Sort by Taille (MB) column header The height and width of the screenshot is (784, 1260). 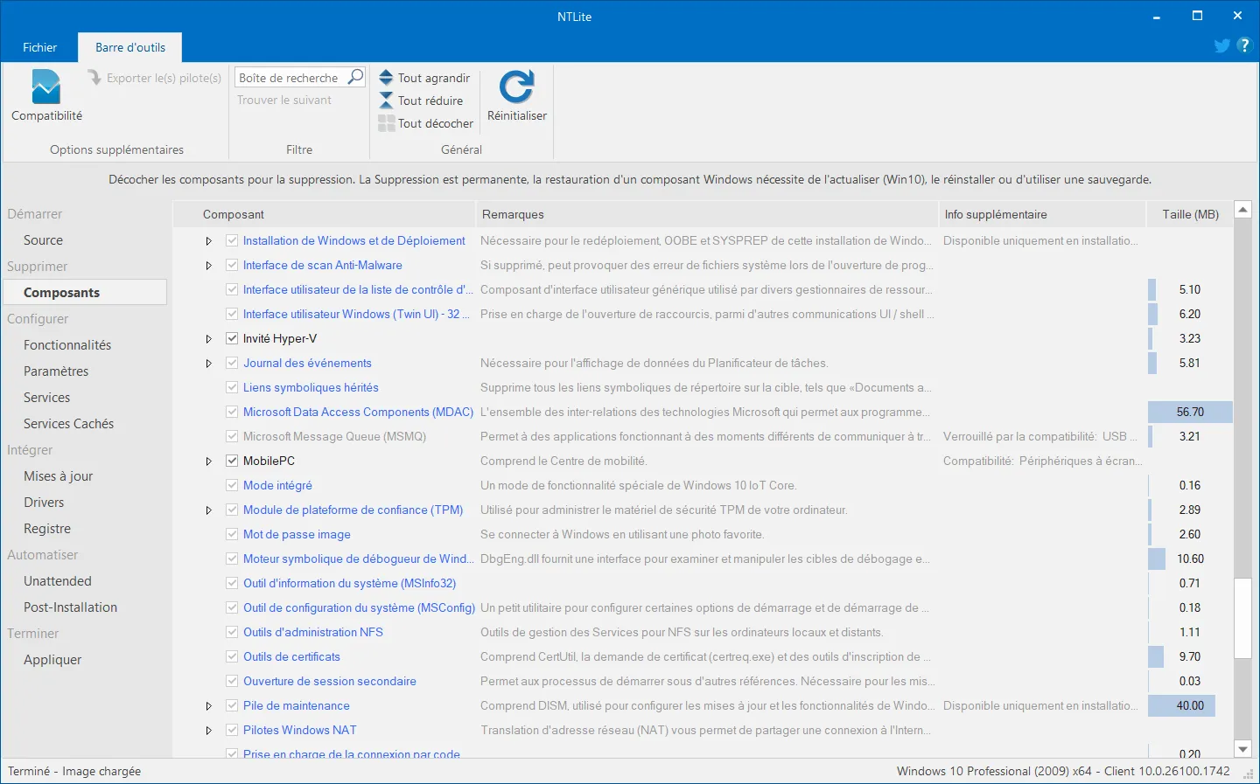tap(1190, 214)
